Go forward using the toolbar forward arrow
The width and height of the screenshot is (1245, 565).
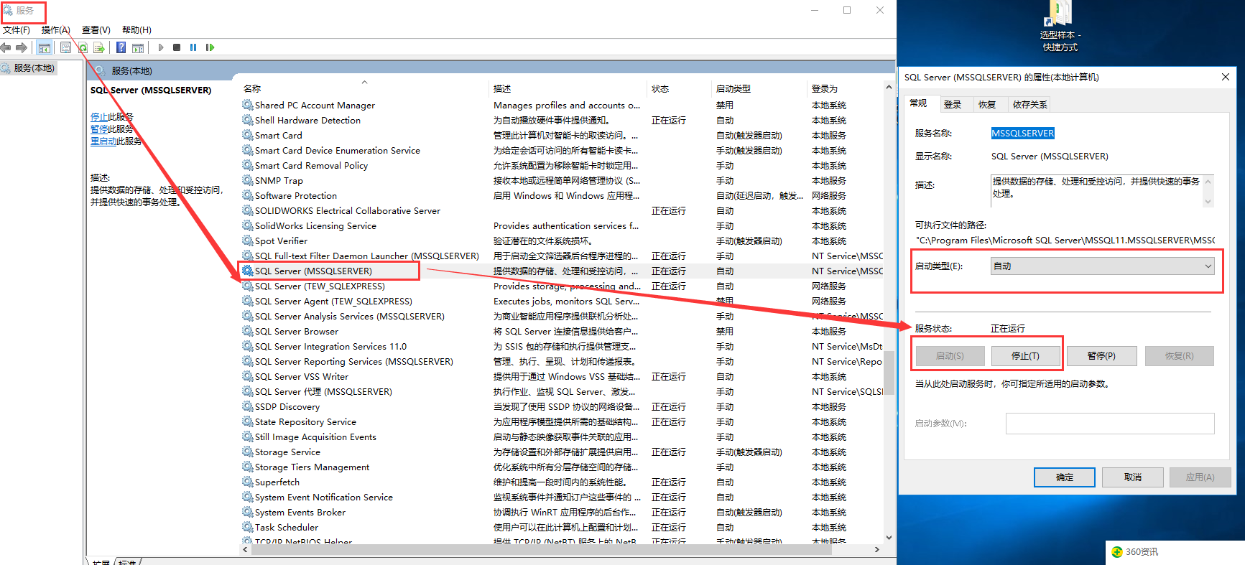[22, 47]
